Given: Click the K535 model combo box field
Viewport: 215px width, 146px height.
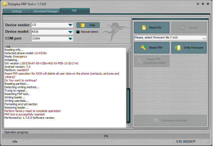Looking at the screenshot, I should tap(52, 32).
